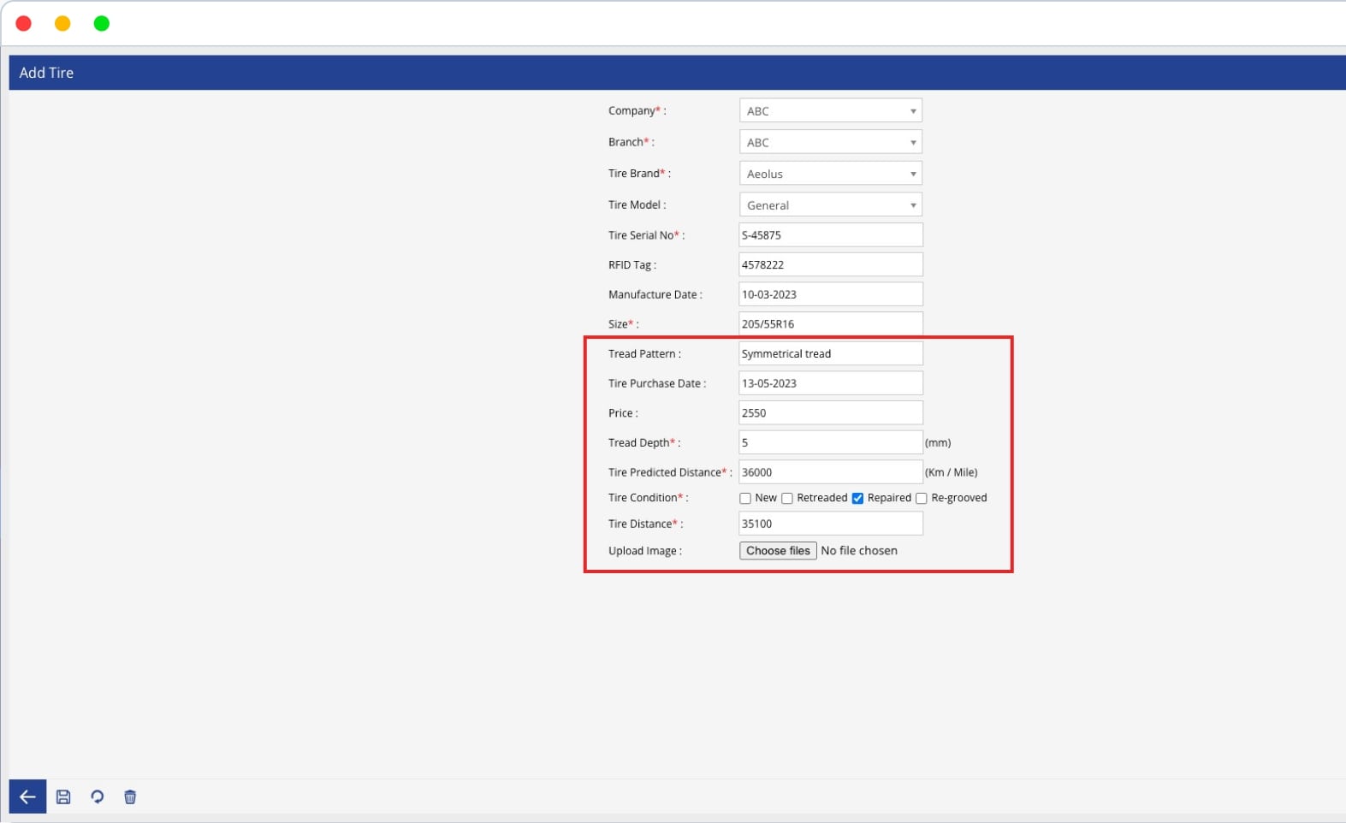Select the Manufacture Date field
The image size is (1346, 823).
click(830, 294)
